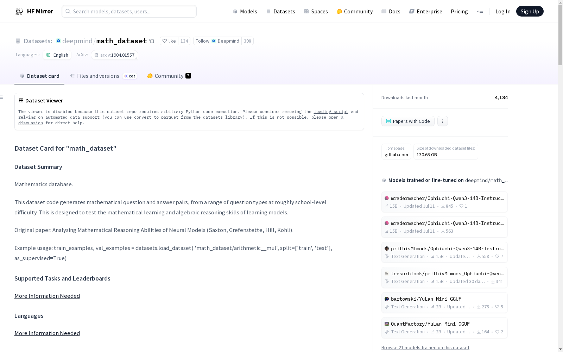Open the Spaces navigation item
Screen dimensions: 563x352
click(316, 11)
